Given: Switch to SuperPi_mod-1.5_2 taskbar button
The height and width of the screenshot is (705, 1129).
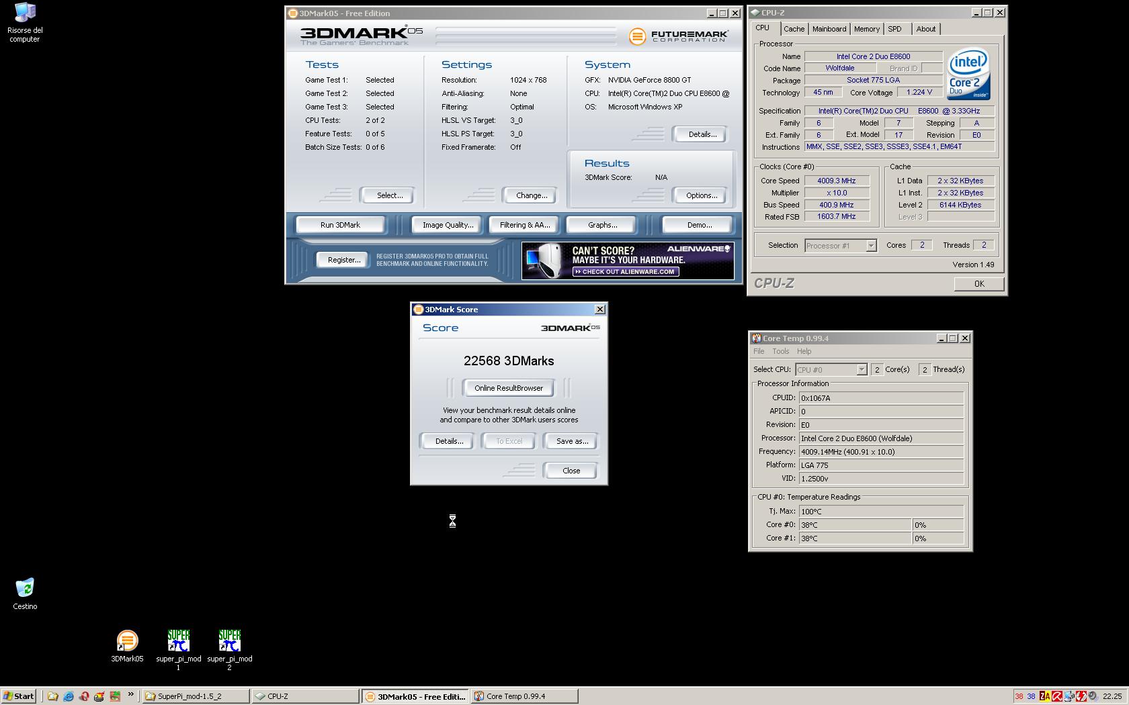Looking at the screenshot, I should click(196, 696).
